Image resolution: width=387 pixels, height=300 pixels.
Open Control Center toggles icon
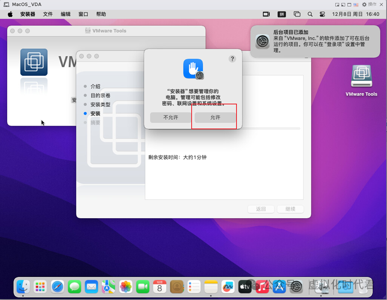pyautogui.click(x=322, y=14)
